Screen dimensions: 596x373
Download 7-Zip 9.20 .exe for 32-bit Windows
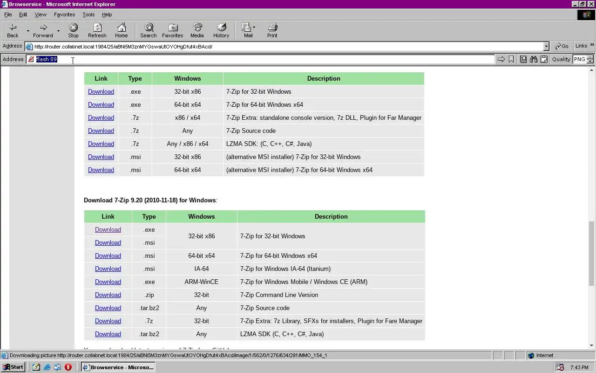coord(108,229)
